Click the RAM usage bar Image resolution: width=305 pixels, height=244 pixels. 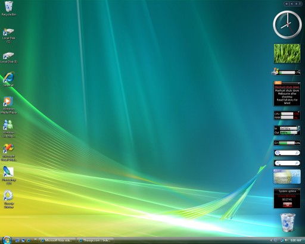[287, 118]
